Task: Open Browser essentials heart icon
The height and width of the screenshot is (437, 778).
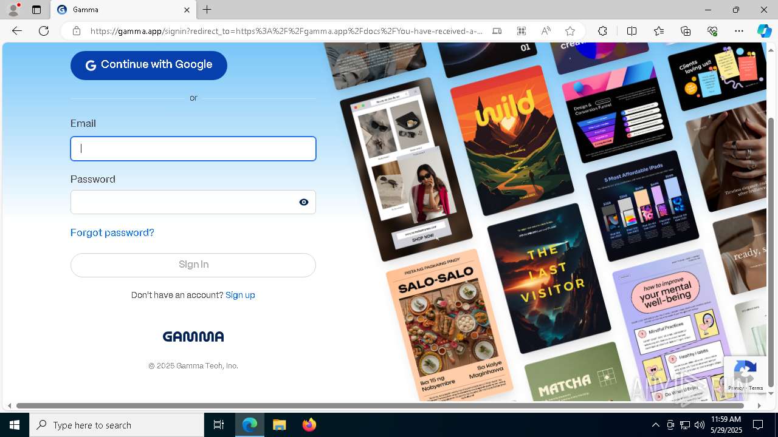Action: click(712, 31)
